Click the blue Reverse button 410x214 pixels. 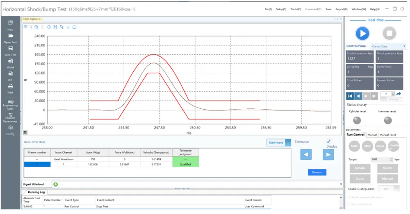tap(317, 172)
